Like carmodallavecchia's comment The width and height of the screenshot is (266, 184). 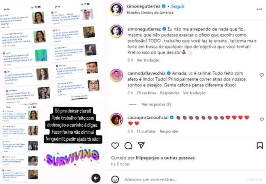[262, 75]
